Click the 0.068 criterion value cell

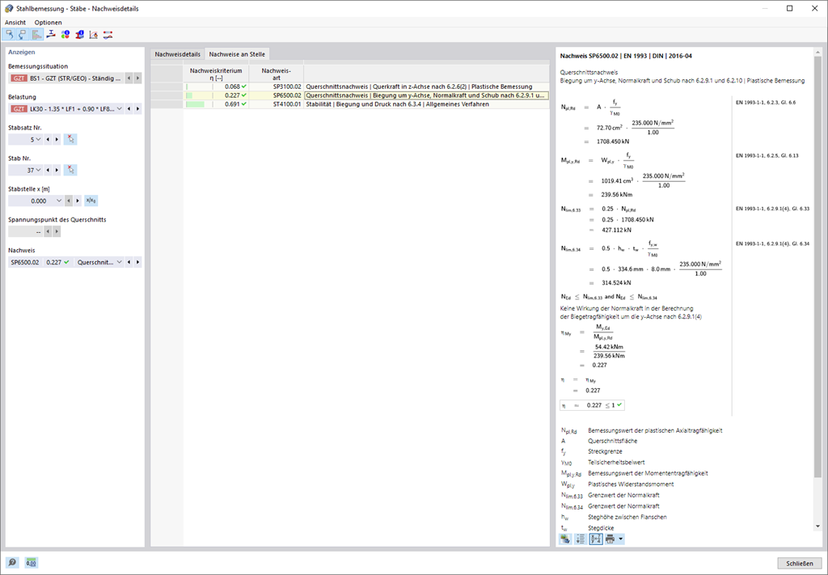pos(217,87)
